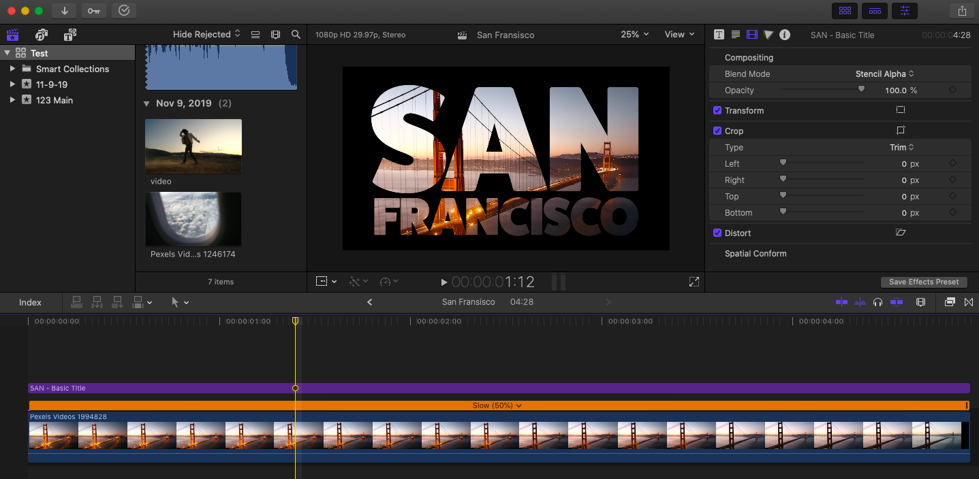
Task: Open the viewer zoom 25% menu
Action: point(635,34)
